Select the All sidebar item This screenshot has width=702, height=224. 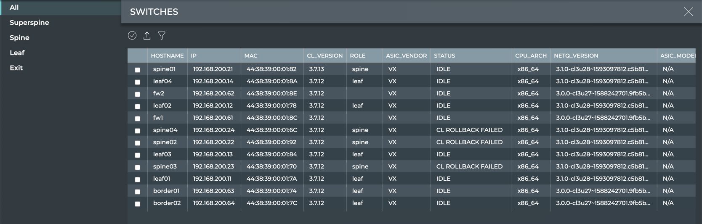click(14, 8)
